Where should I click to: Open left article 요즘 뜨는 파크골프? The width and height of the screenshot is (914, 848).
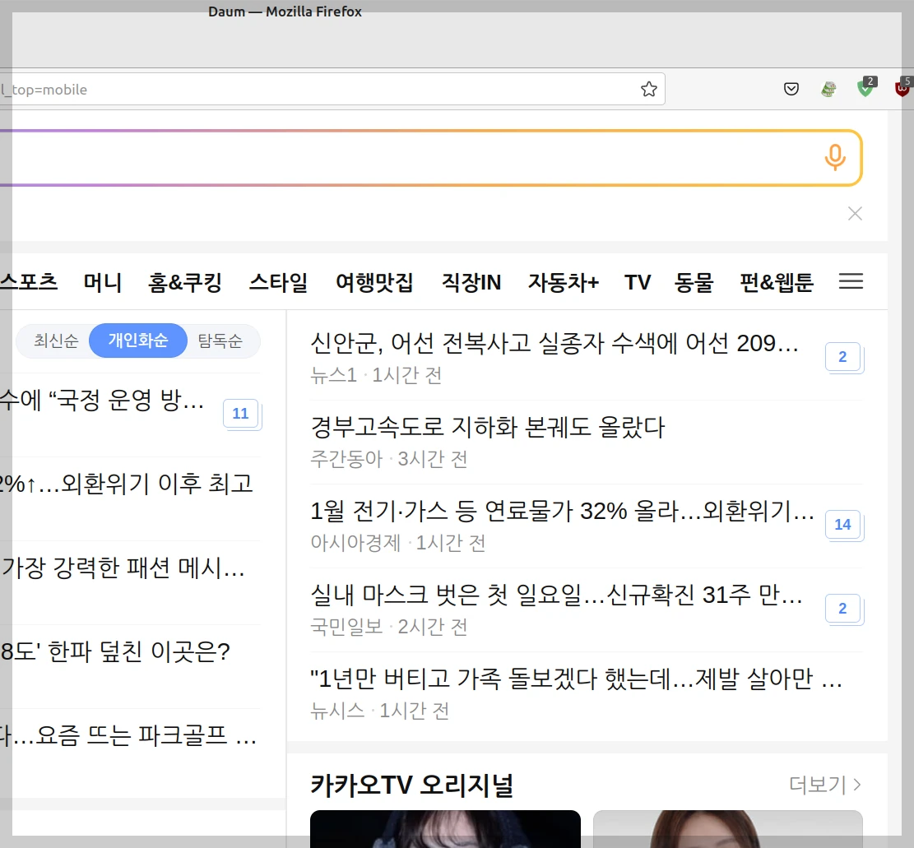pos(128,735)
